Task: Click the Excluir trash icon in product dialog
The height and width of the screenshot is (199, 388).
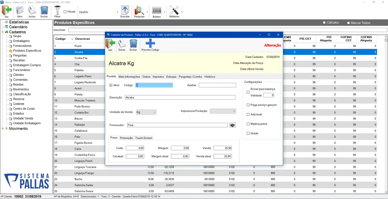Action: tap(133, 44)
